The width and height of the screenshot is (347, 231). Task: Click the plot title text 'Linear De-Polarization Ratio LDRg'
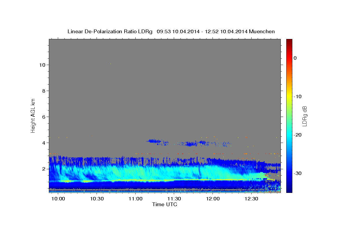[x=110, y=31]
